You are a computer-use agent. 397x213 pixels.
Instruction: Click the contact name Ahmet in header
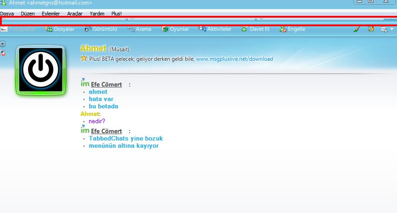click(x=93, y=48)
